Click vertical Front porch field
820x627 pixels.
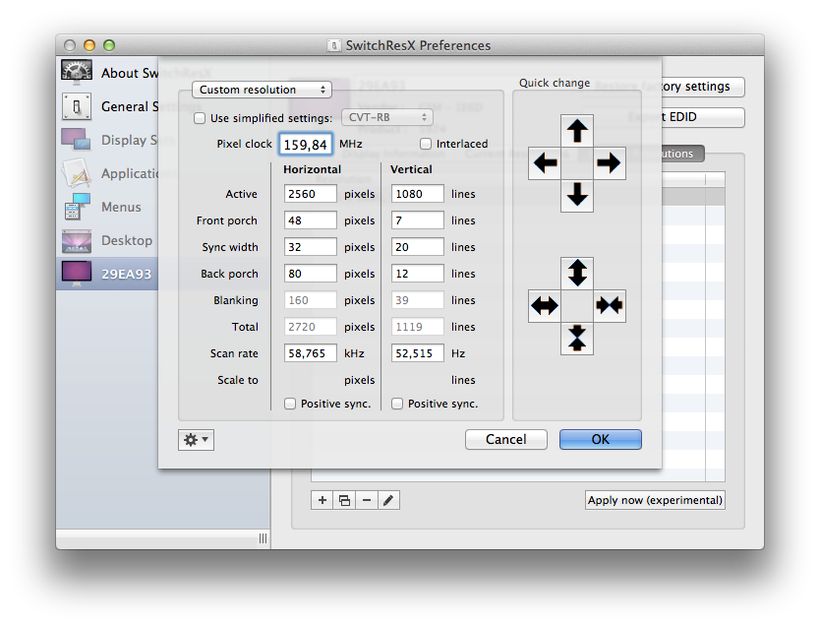tap(418, 220)
